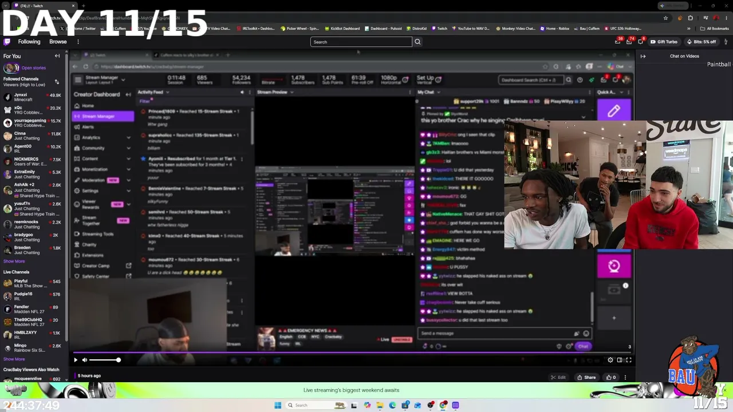The width and height of the screenshot is (733, 412).
Task: Open the DistroKid bookmark
Action: coord(416,29)
